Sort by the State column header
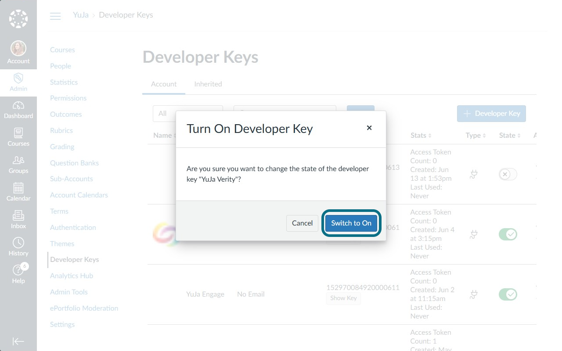 pyautogui.click(x=510, y=135)
